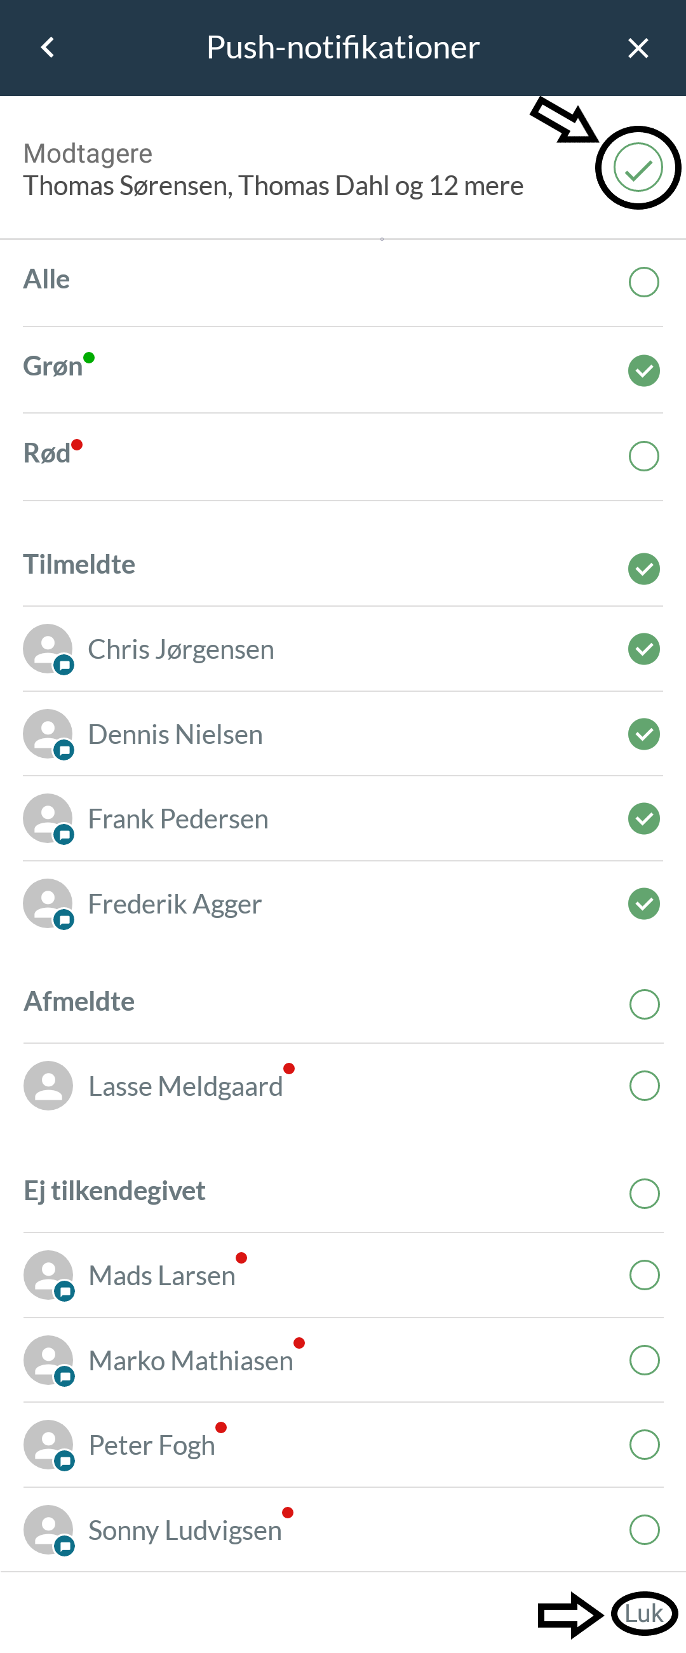
Task: Uncheck the Tilmeldte group
Action: coord(643,569)
